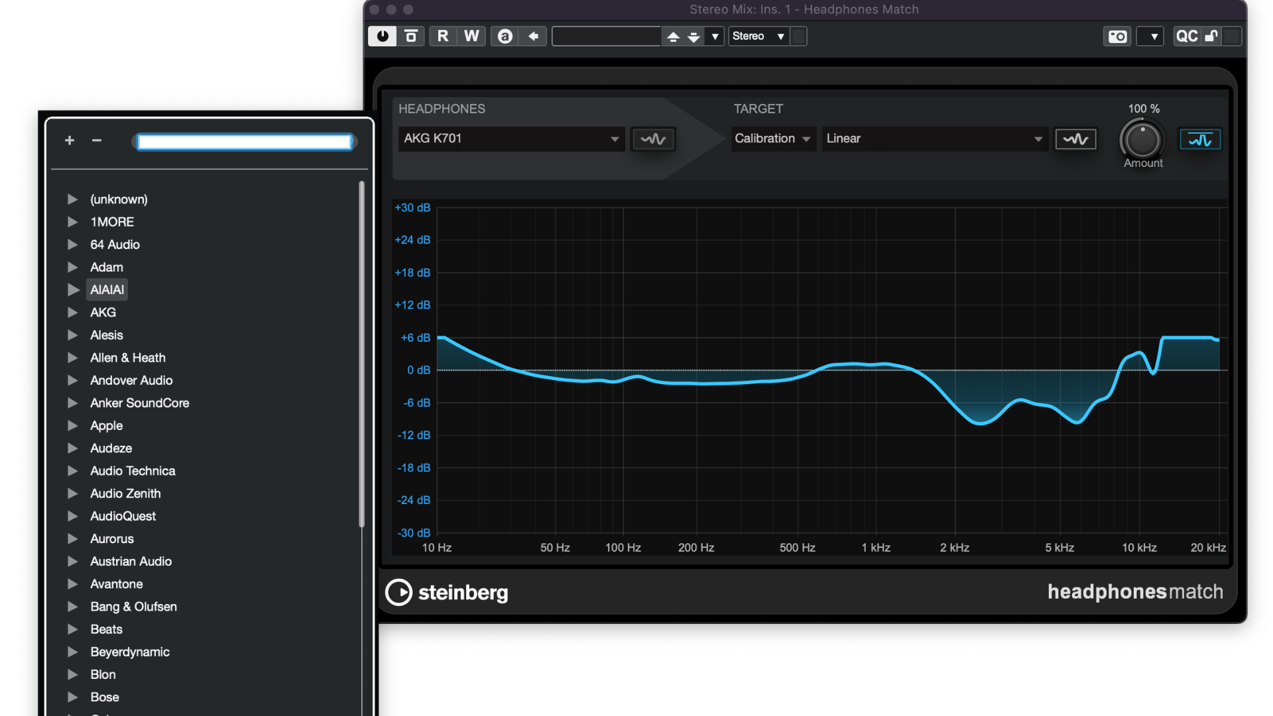Click the plus button in headphone browser

coord(70,140)
